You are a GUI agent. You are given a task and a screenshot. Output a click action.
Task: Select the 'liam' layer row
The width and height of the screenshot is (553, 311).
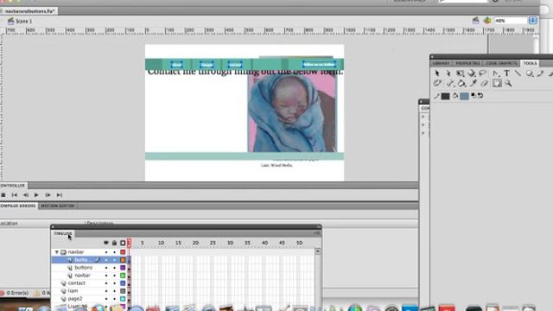click(88, 291)
